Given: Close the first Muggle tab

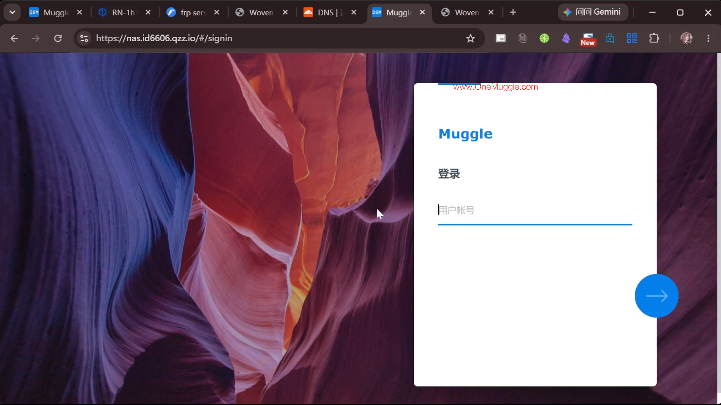Looking at the screenshot, I should click(80, 12).
